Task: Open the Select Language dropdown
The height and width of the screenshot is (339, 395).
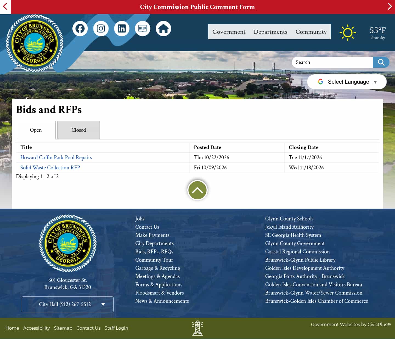Action: click(x=347, y=82)
